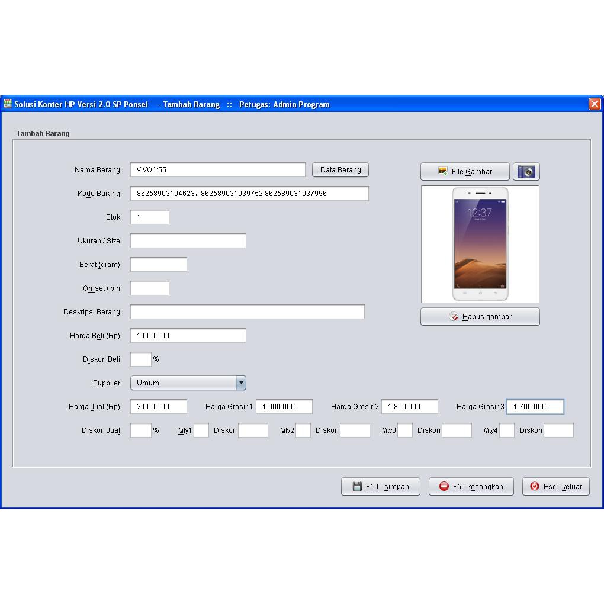604x604 pixels.
Task: Edit the Harga Beli (Rp) field
Action: coord(188,336)
